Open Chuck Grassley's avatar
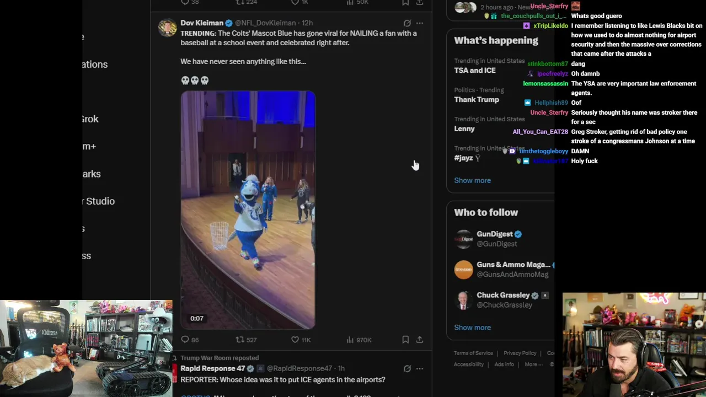The image size is (706, 397). pyautogui.click(x=463, y=300)
